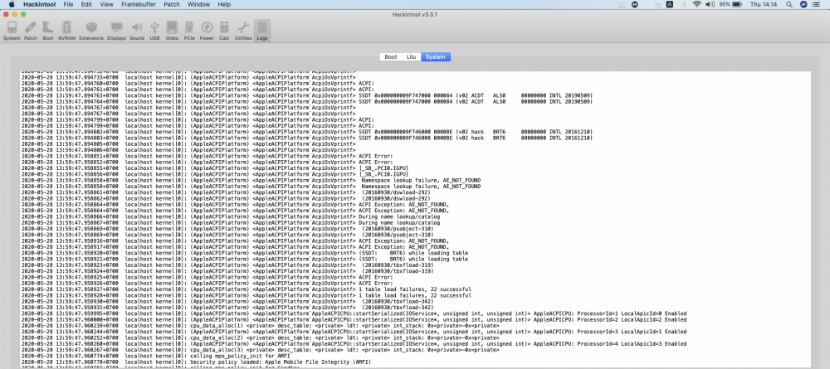Click the volume icon in menu bar
The height and width of the screenshot is (369, 830).
[710, 4]
